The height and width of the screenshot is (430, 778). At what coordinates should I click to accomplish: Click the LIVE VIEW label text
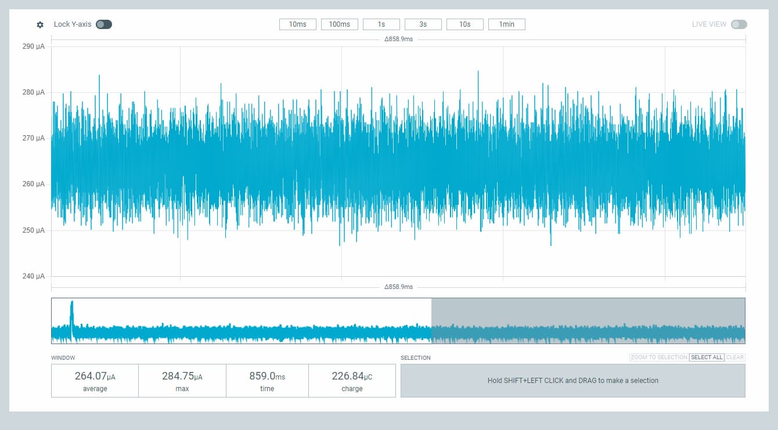click(x=709, y=24)
